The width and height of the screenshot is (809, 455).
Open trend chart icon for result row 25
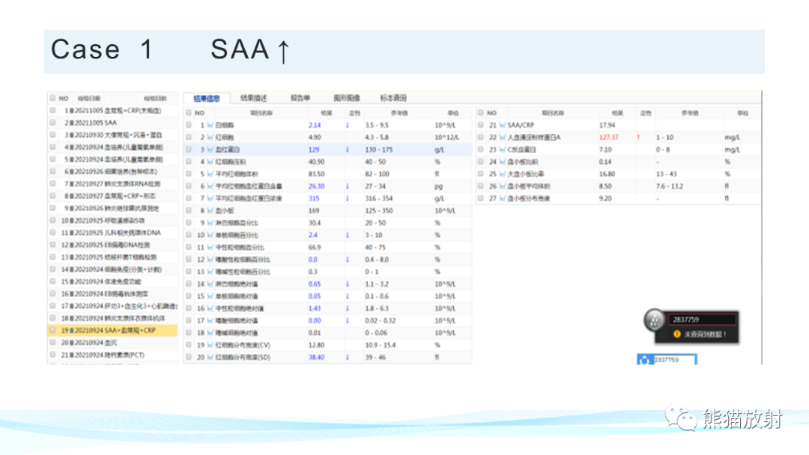point(503,174)
